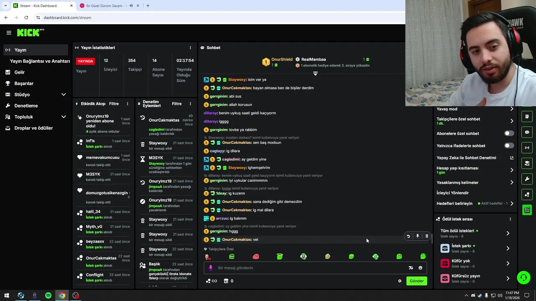The width and height of the screenshot is (536, 301).
Task: Open the text formatting icon in message box
Action: click(411, 268)
